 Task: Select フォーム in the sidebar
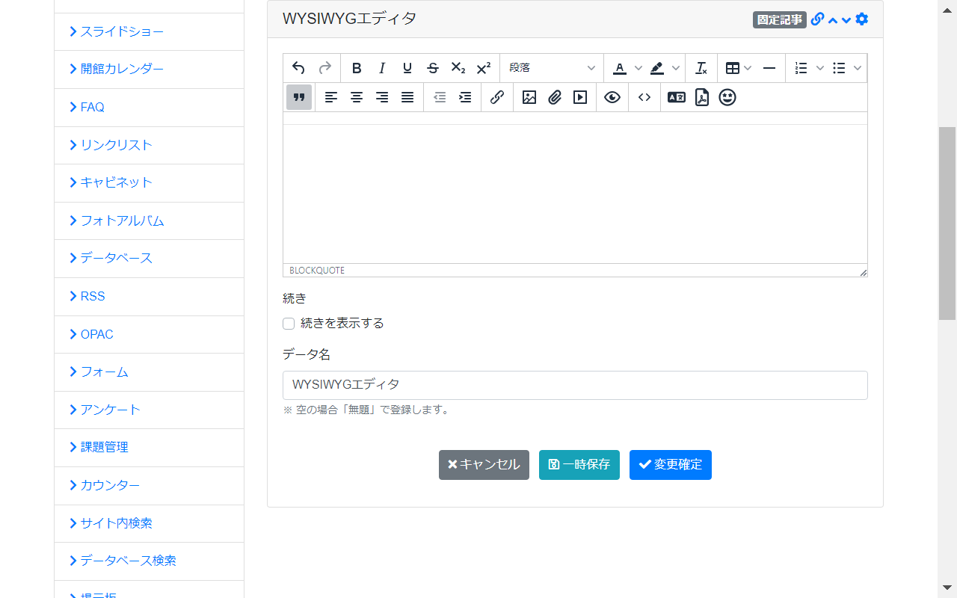[104, 372]
